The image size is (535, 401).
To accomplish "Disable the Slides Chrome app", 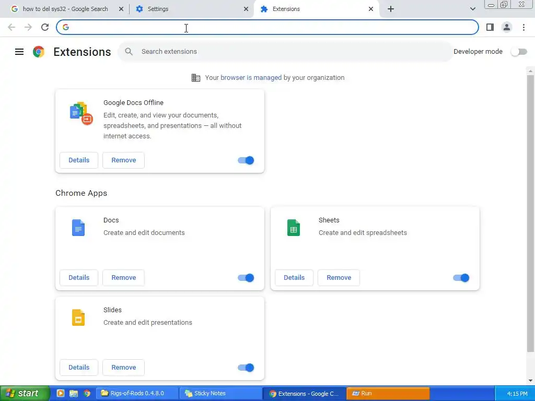I will [246, 368].
